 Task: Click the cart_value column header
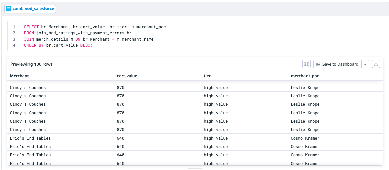[127, 76]
